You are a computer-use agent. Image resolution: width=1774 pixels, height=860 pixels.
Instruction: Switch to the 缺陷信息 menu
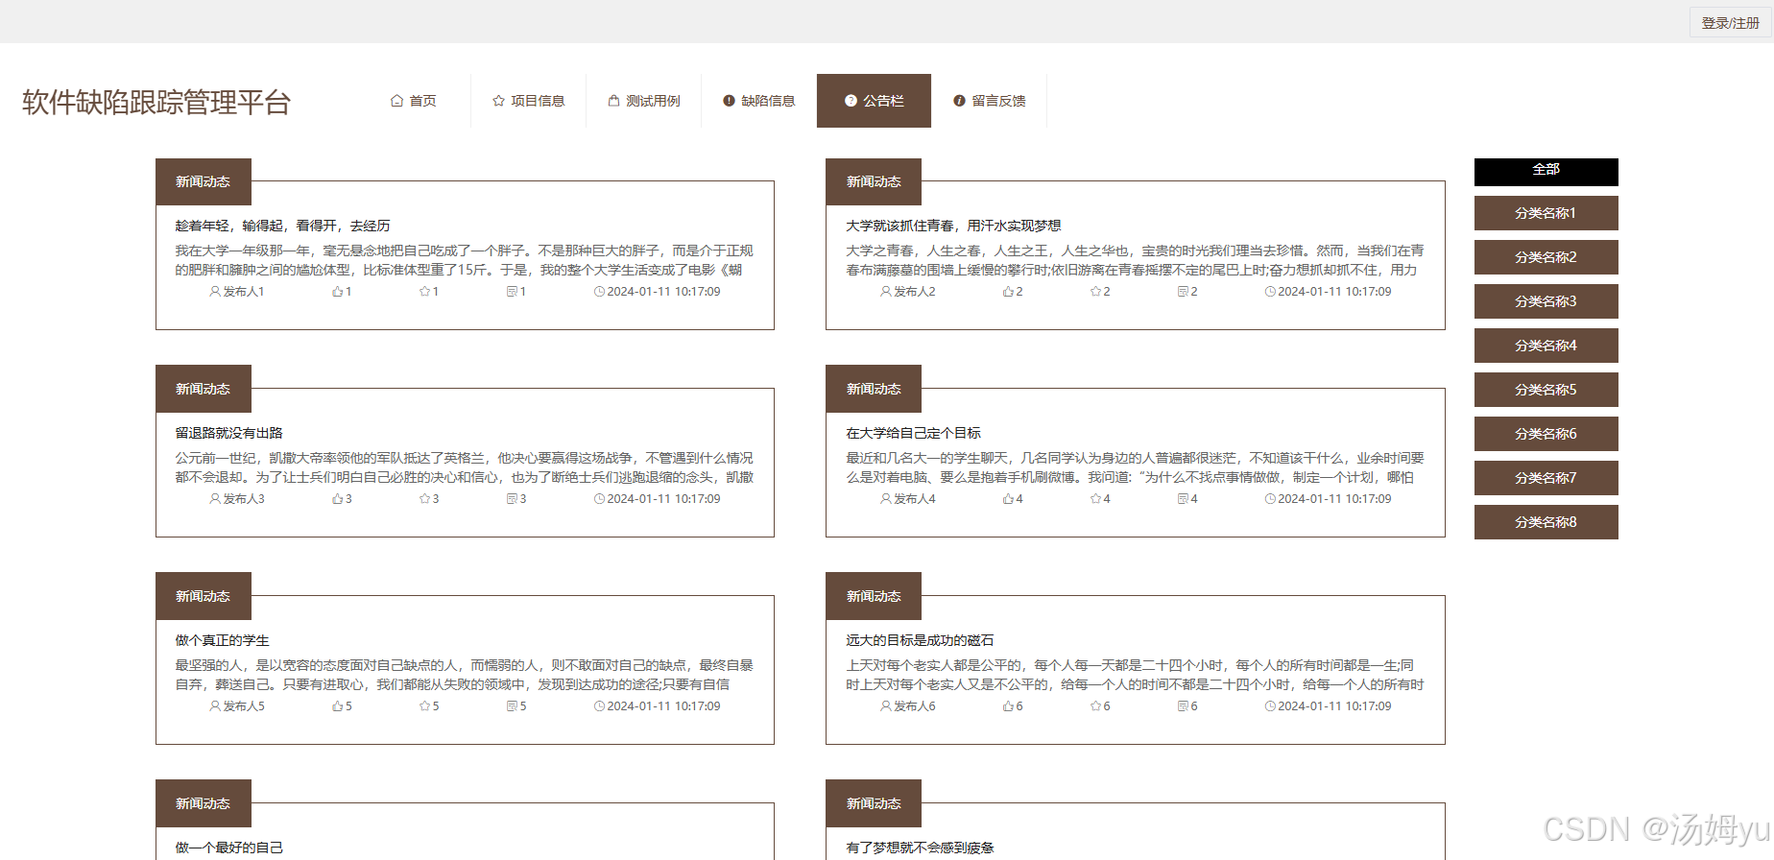759,101
